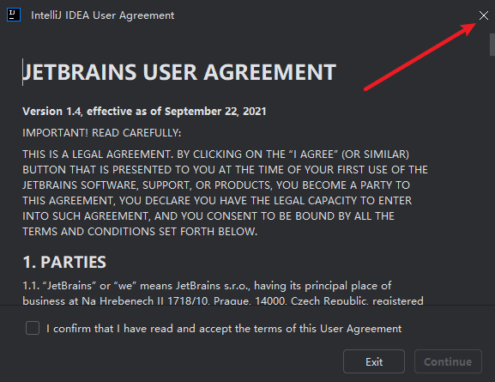The height and width of the screenshot is (382, 495).
Task: Click the Version 1.4 effective date line
Action: 144,112
